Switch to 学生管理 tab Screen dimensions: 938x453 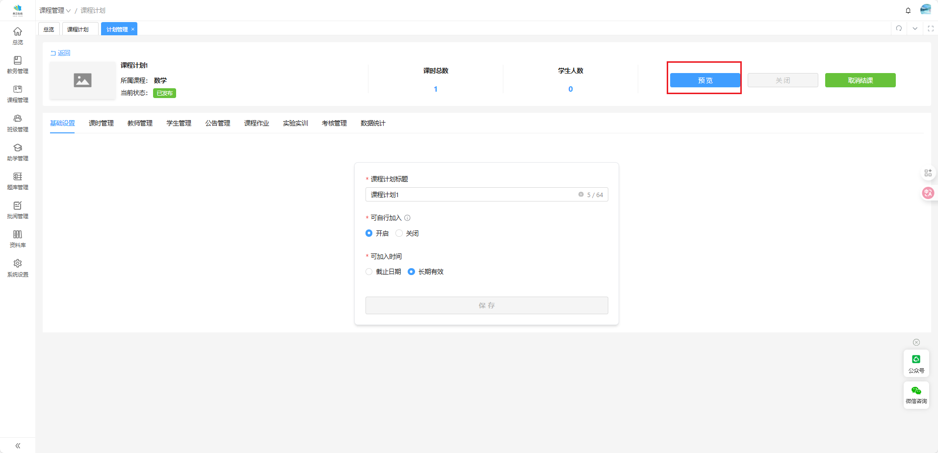[179, 123]
